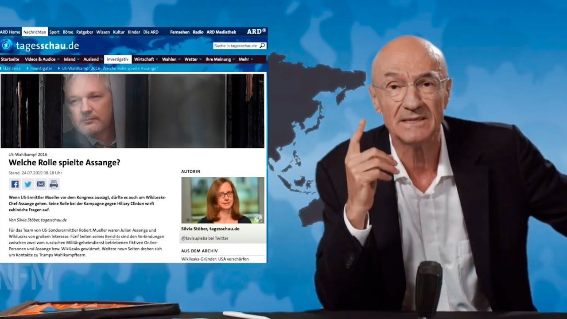567x319 pixels.
Task: Open Fernsehen link in top bar
Action: tap(180, 32)
